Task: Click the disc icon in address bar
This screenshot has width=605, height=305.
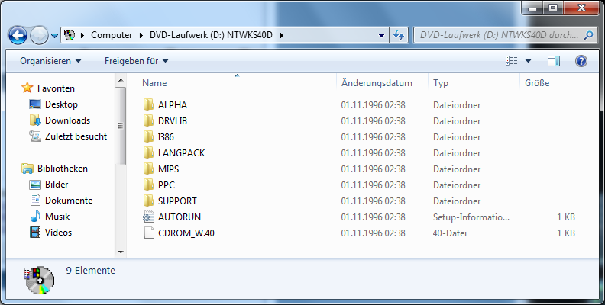Action: coord(70,35)
